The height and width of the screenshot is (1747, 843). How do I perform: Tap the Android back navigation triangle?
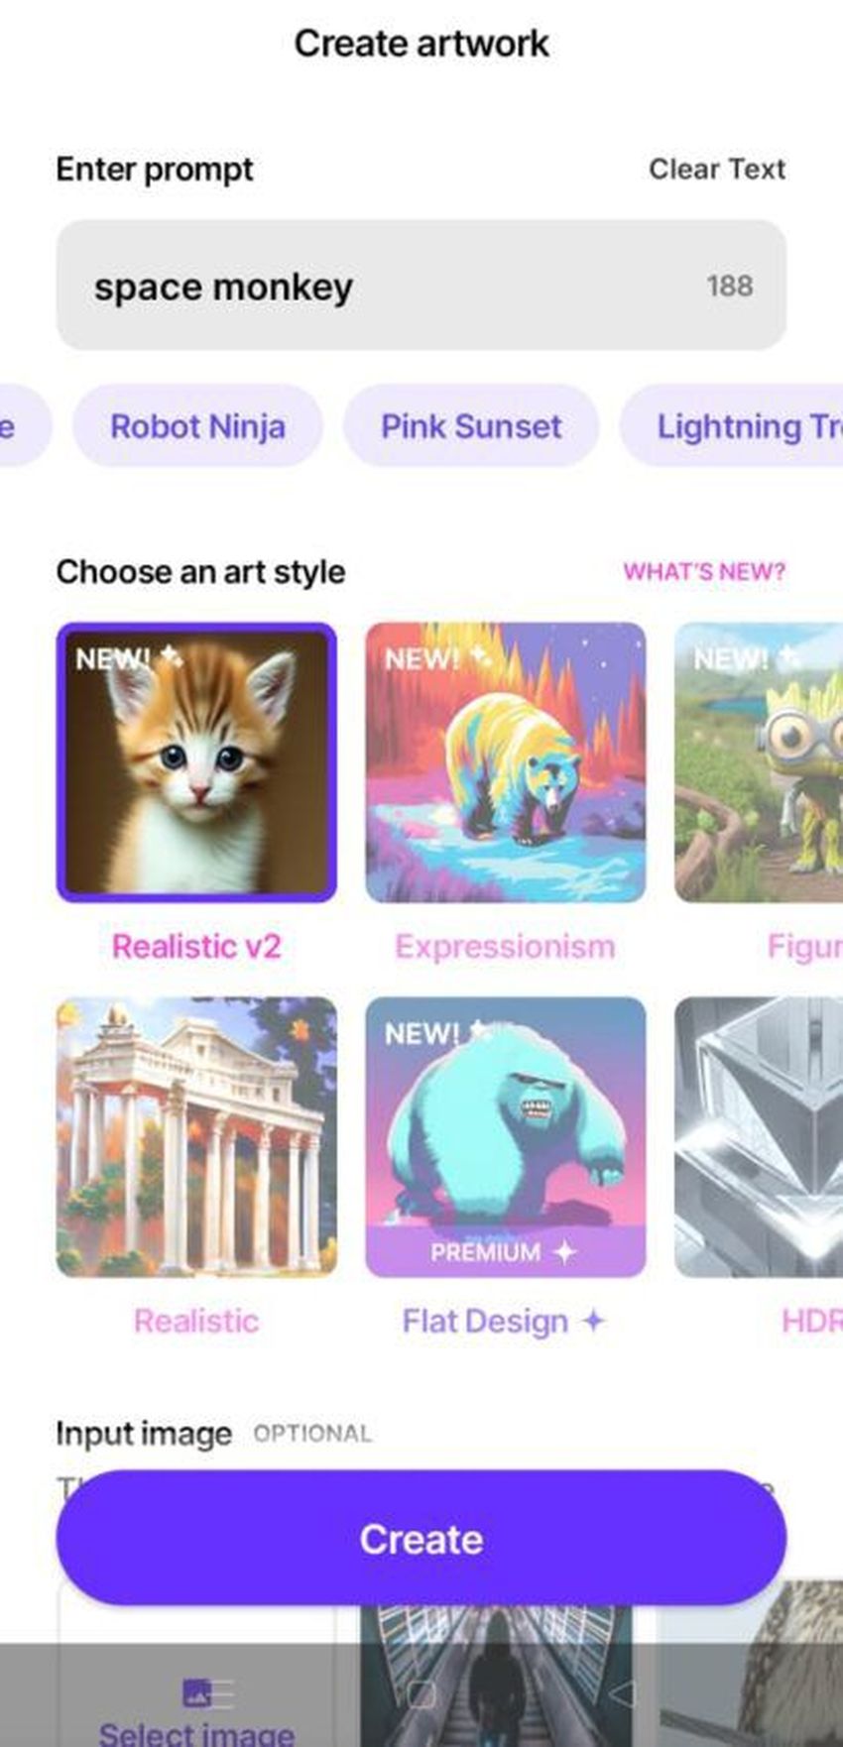pos(622,1693)
